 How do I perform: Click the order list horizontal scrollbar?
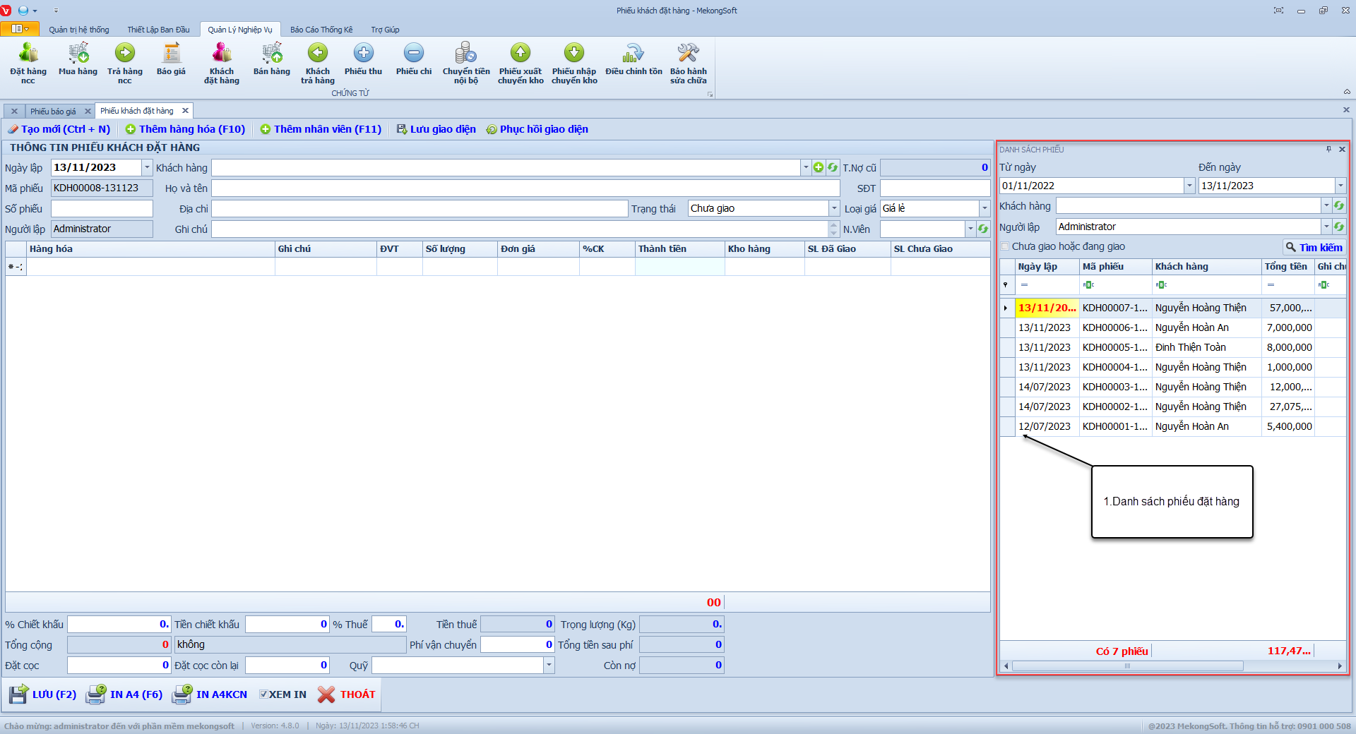click(1127, 666)
